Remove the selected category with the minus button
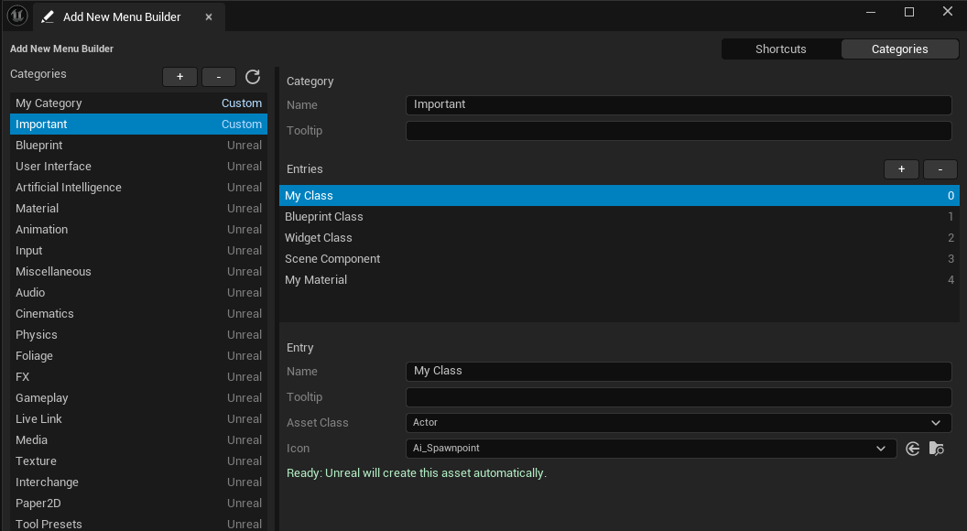This screenshot has width=967, height=531. point(219,77)
